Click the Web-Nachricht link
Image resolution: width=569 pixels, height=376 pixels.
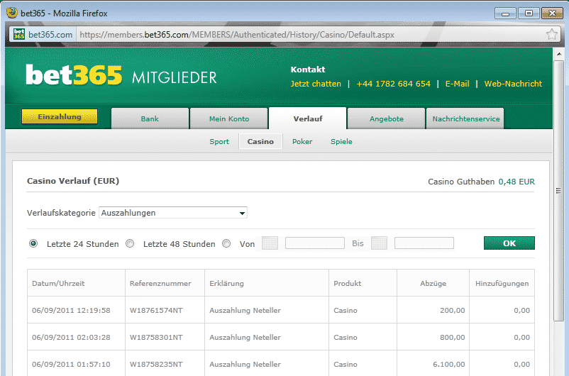(x=513, y=84)
